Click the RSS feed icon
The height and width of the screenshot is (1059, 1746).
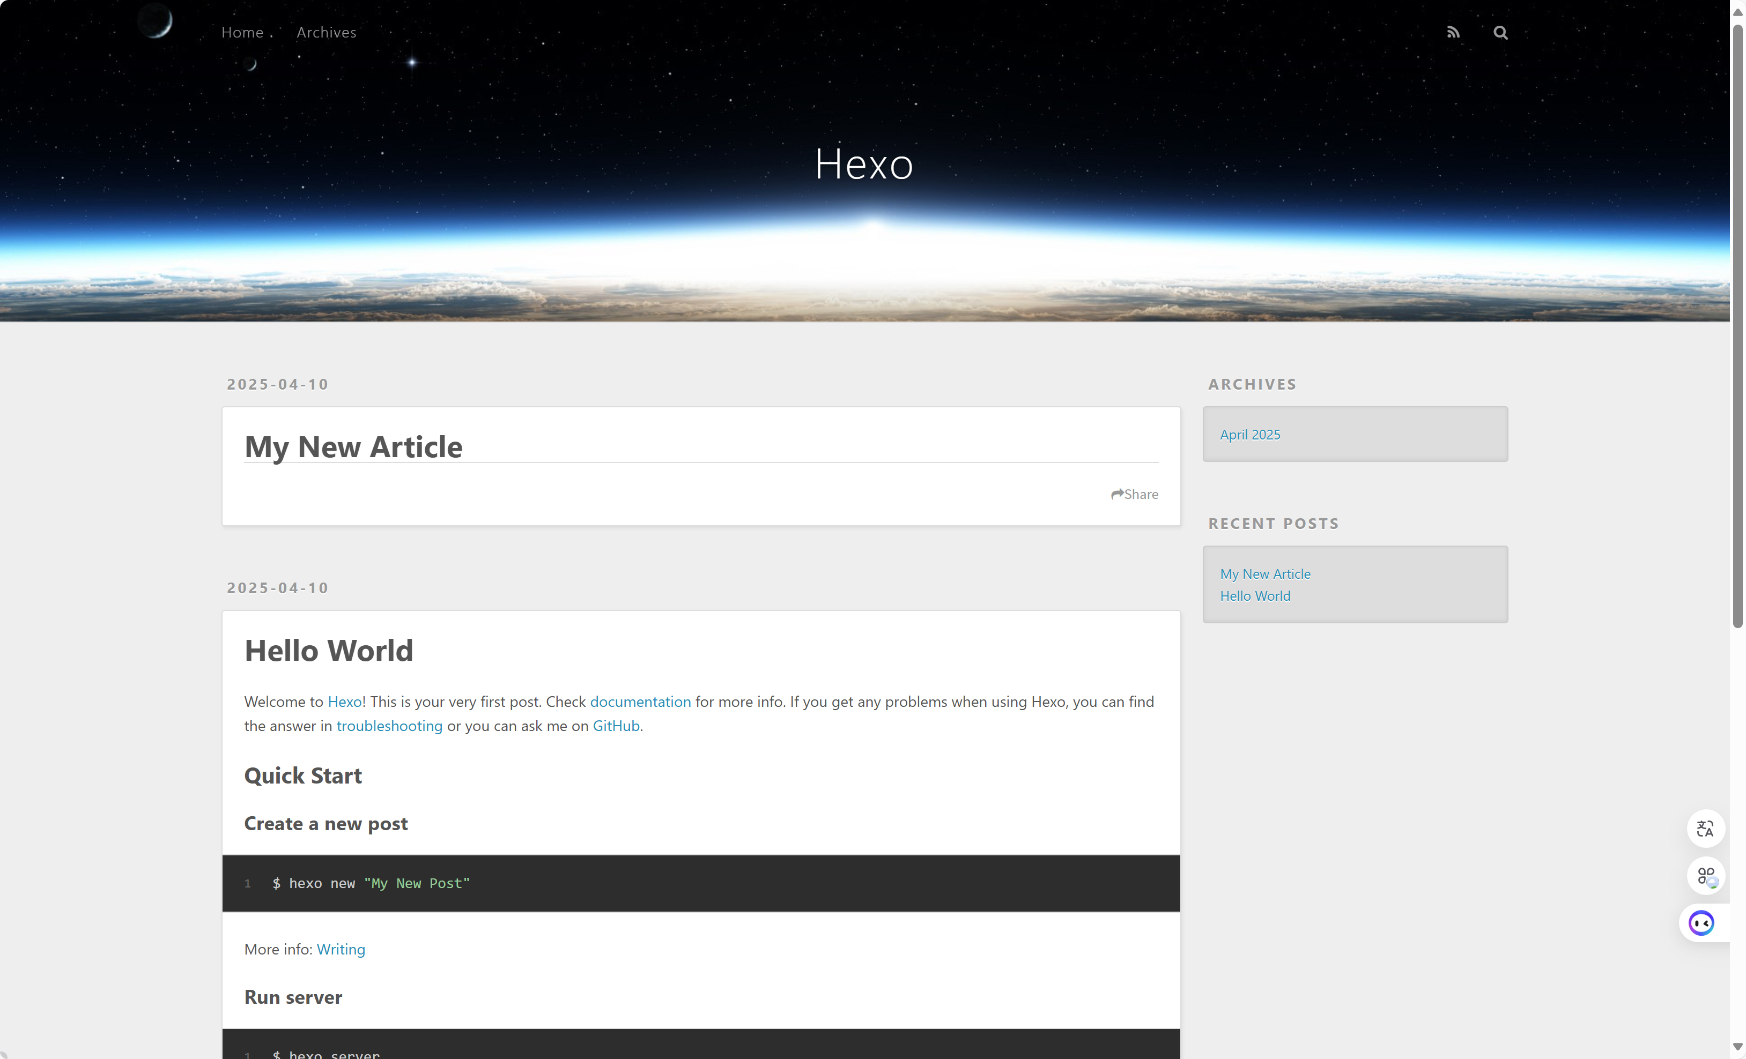coord(1453,33)
